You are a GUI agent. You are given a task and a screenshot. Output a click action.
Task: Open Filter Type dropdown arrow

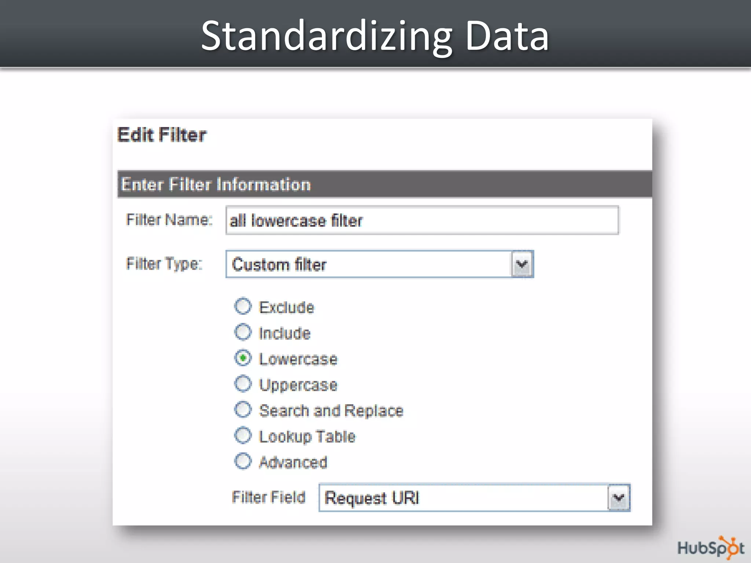coord(522,264)
